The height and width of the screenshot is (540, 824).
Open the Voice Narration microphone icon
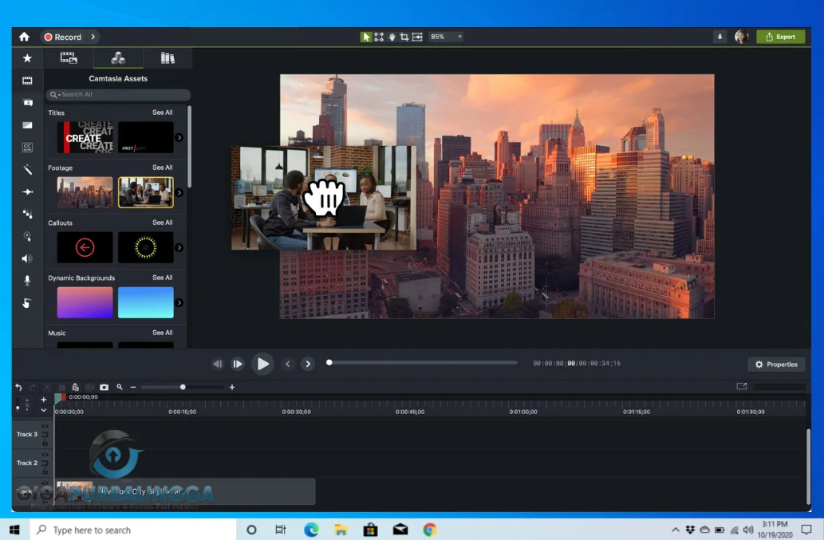(27, 281)
